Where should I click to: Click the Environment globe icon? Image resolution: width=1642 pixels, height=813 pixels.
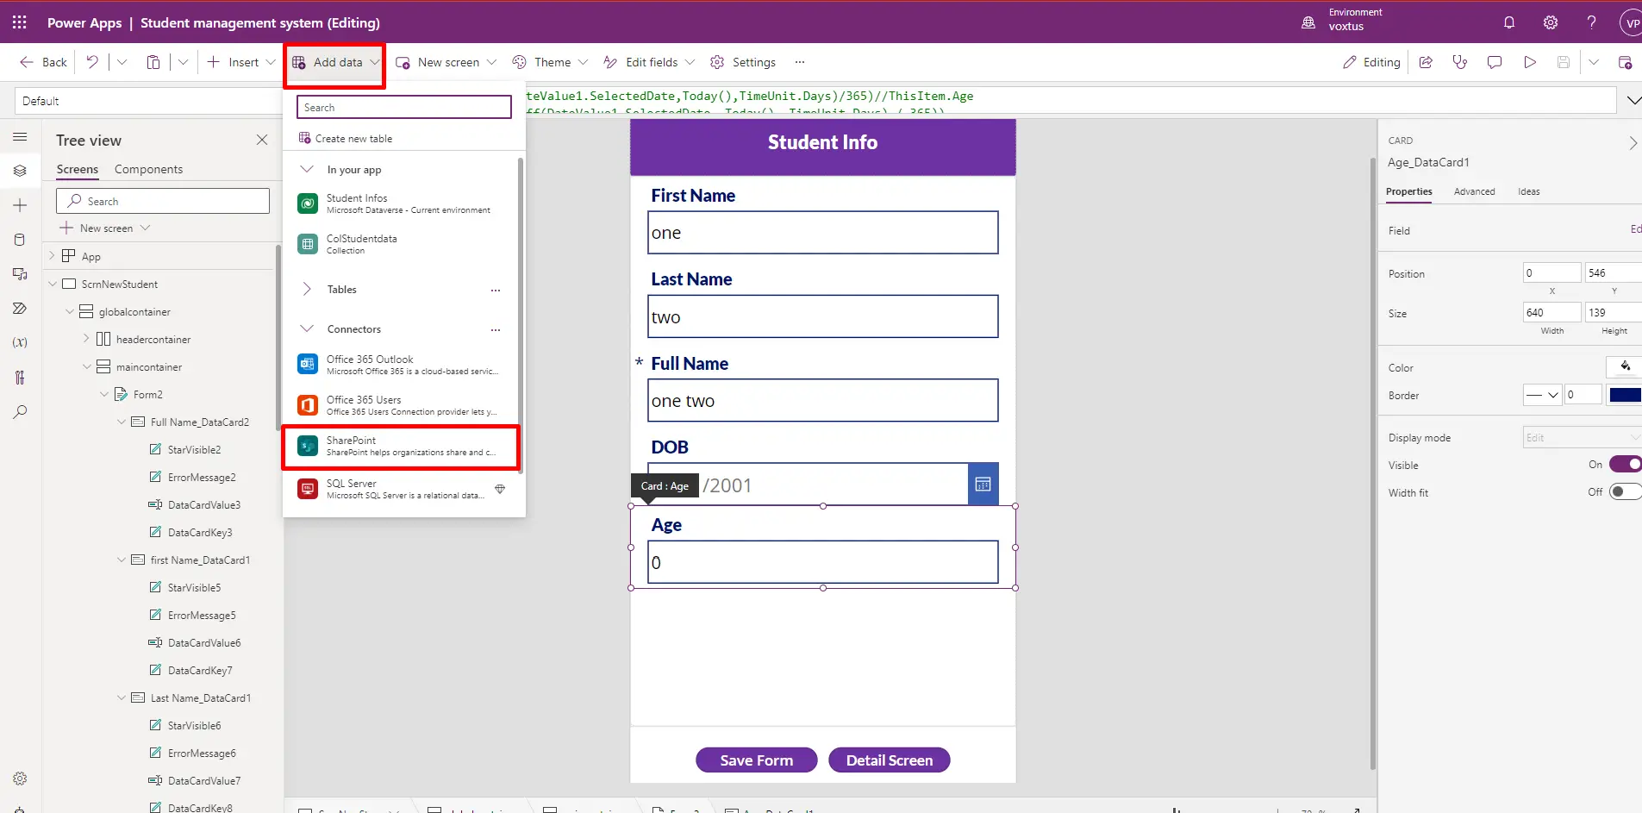coord(1308,22)
